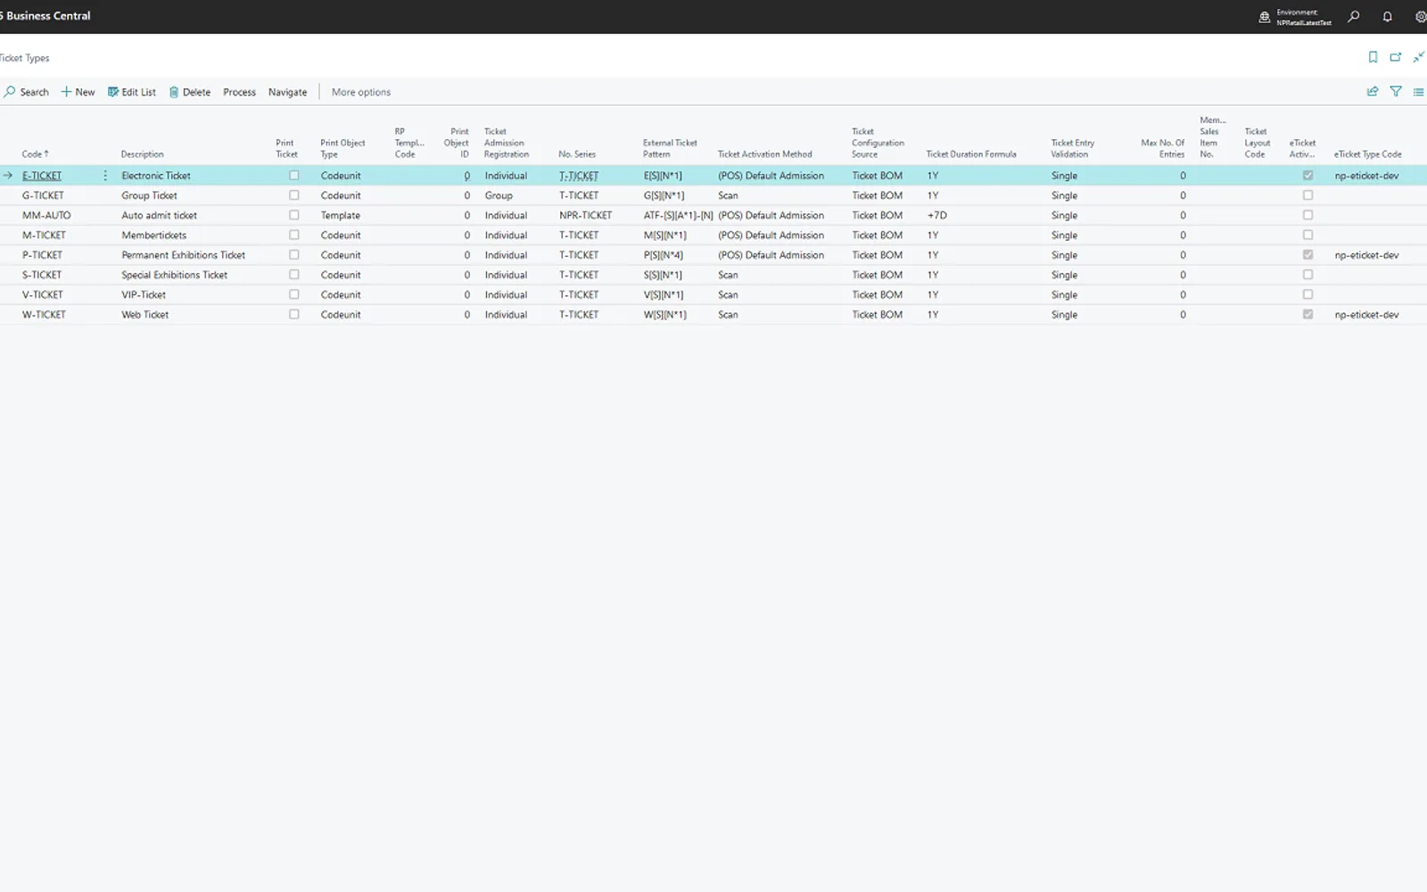Viewport: 1427px width, 892px height.
Task: Toggle eTicket Activated checkbox for V-TICKET
Action: pyautogui.click(x=1307, y=294)
